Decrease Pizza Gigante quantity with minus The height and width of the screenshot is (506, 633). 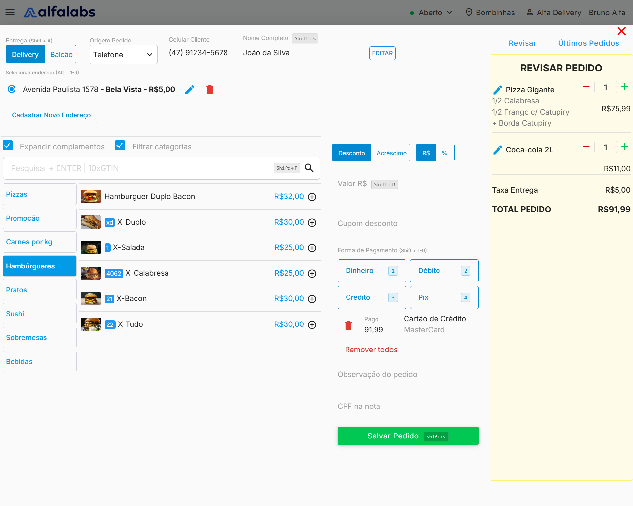click(x=586, y=87)
